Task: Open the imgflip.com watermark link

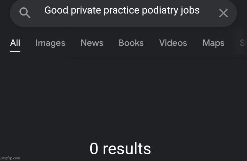Action: (x=11, y=158)
